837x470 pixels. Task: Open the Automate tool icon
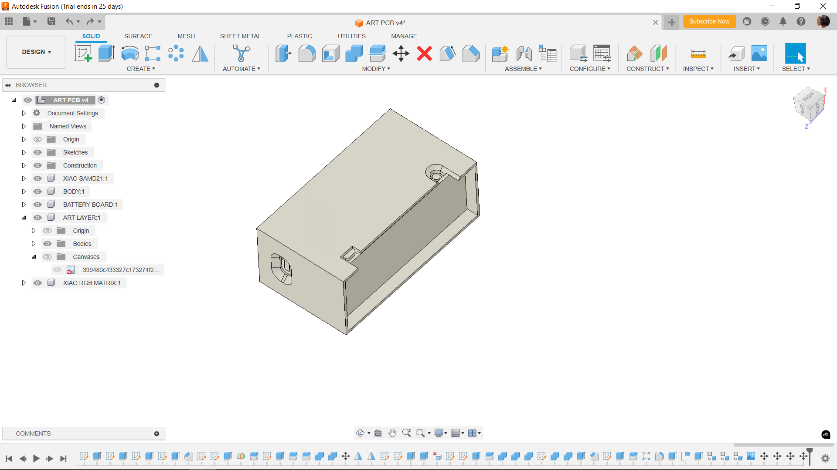point(241,54)
